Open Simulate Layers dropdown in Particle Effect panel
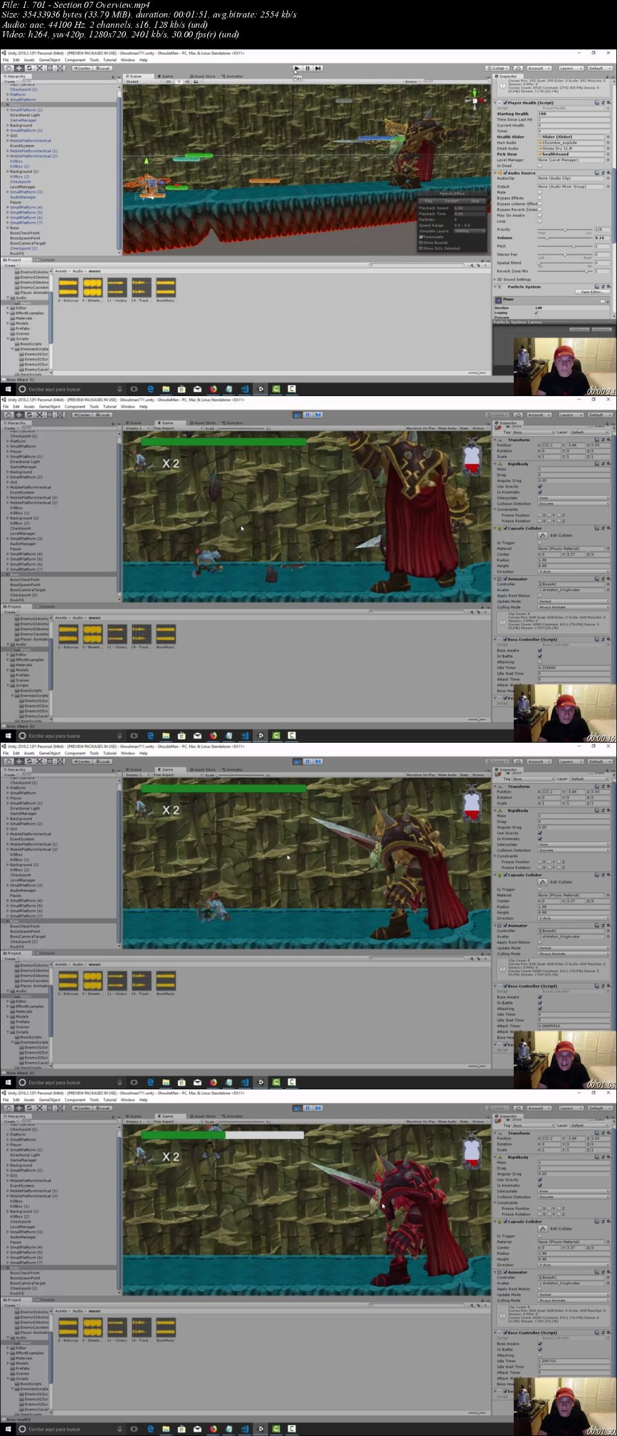Screen dimensions: 617x1436 tap(469, 231)
